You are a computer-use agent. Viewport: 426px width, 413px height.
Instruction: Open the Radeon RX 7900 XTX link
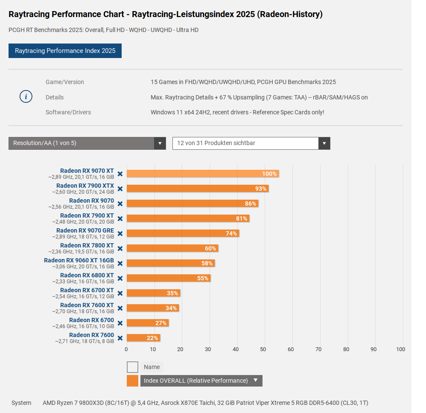point(85,186)
